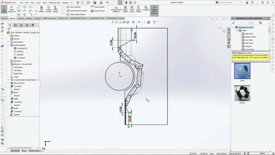Click the High Gloss appearance folder
Image resolution: width=275 pixels, height=155 pixels.
click(249, 34)
